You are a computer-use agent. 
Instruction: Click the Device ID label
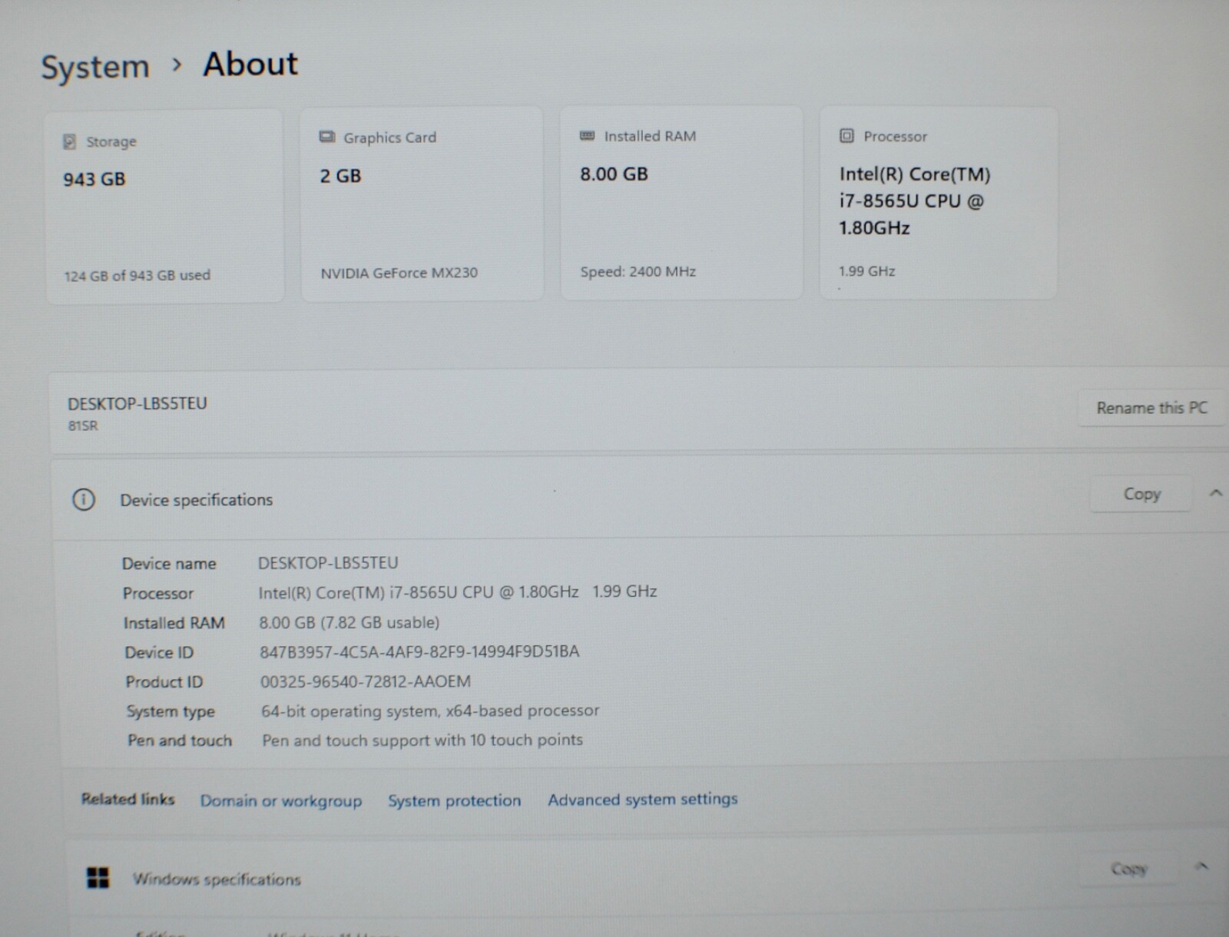pyautogui.click(x=159, y=653)
